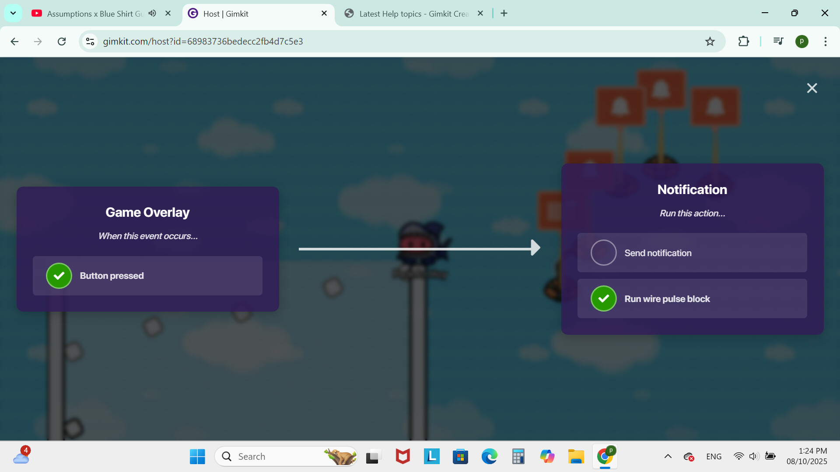Open the media controls icon
840x472 pixels.
click(x=778, y=42)
